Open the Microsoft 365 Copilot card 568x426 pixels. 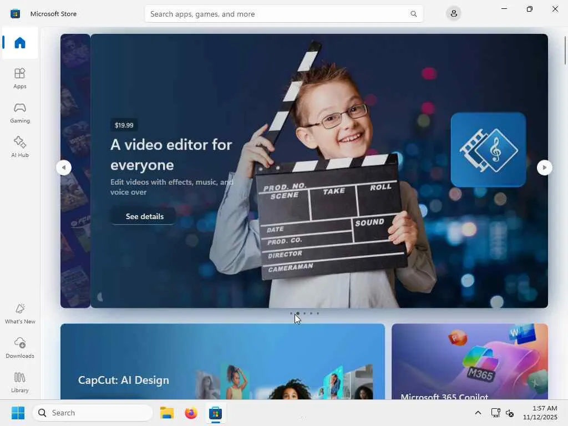469,362
